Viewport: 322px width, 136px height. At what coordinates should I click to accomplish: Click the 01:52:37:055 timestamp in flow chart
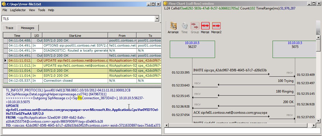306,117
